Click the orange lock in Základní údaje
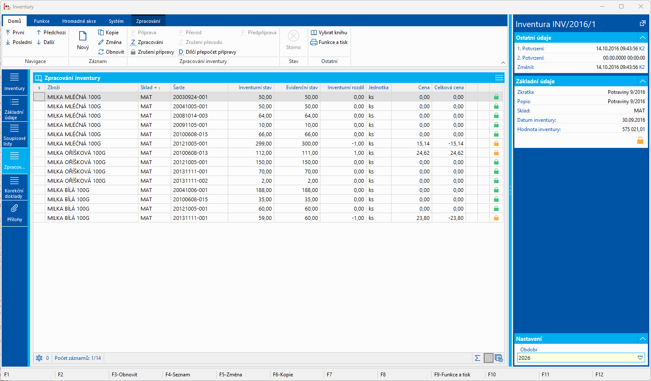 [x=640, y=140]
